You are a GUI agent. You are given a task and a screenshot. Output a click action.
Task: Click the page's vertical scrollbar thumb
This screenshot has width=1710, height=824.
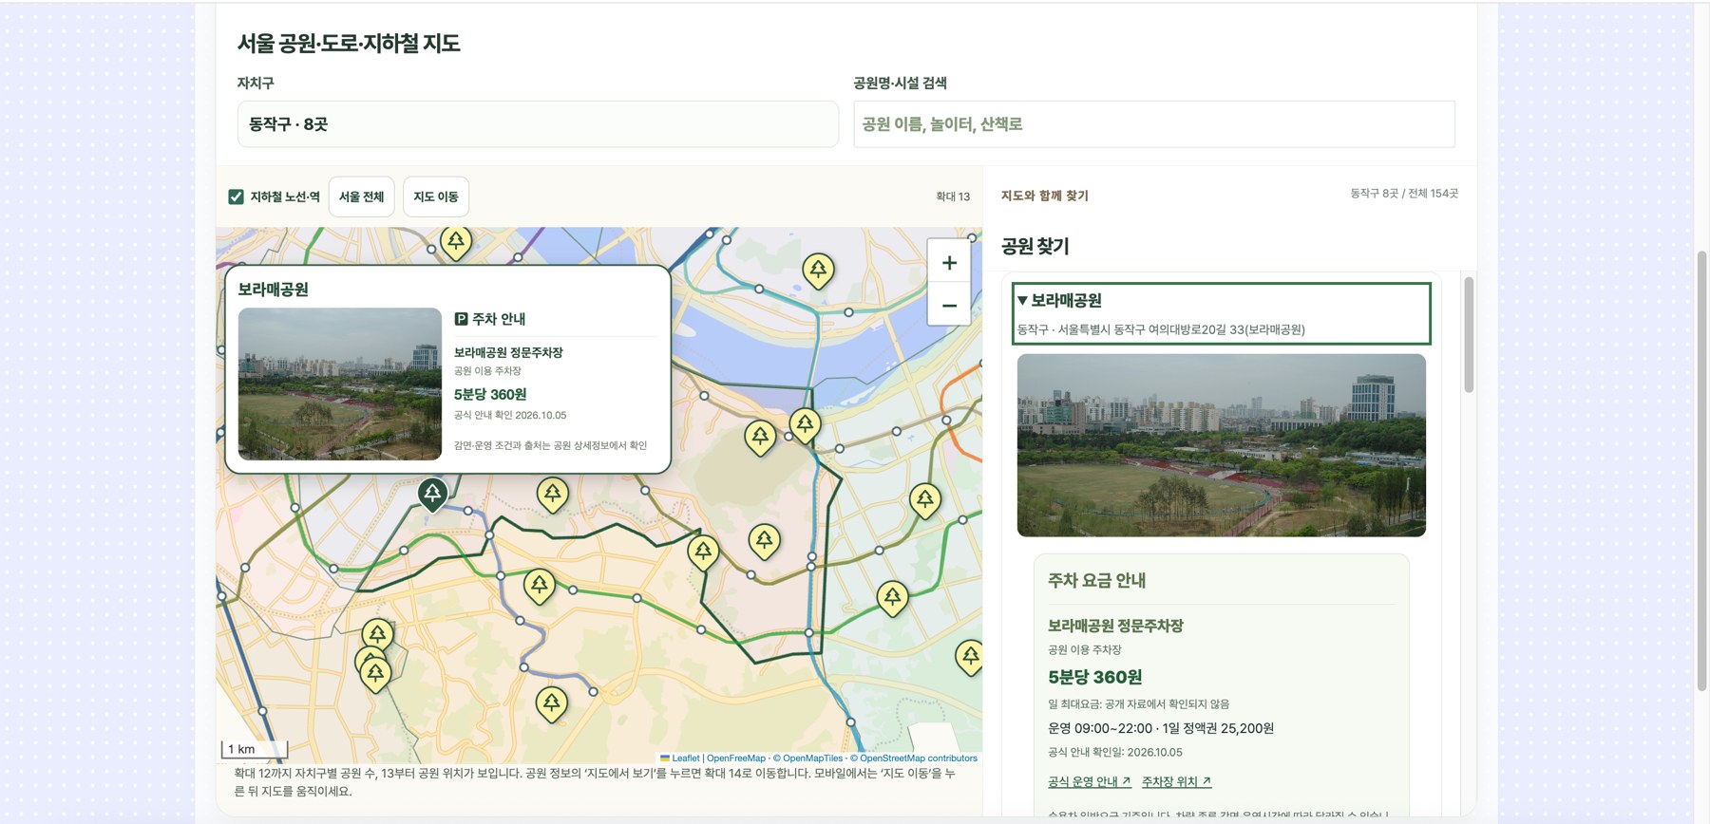(1701, 470)
